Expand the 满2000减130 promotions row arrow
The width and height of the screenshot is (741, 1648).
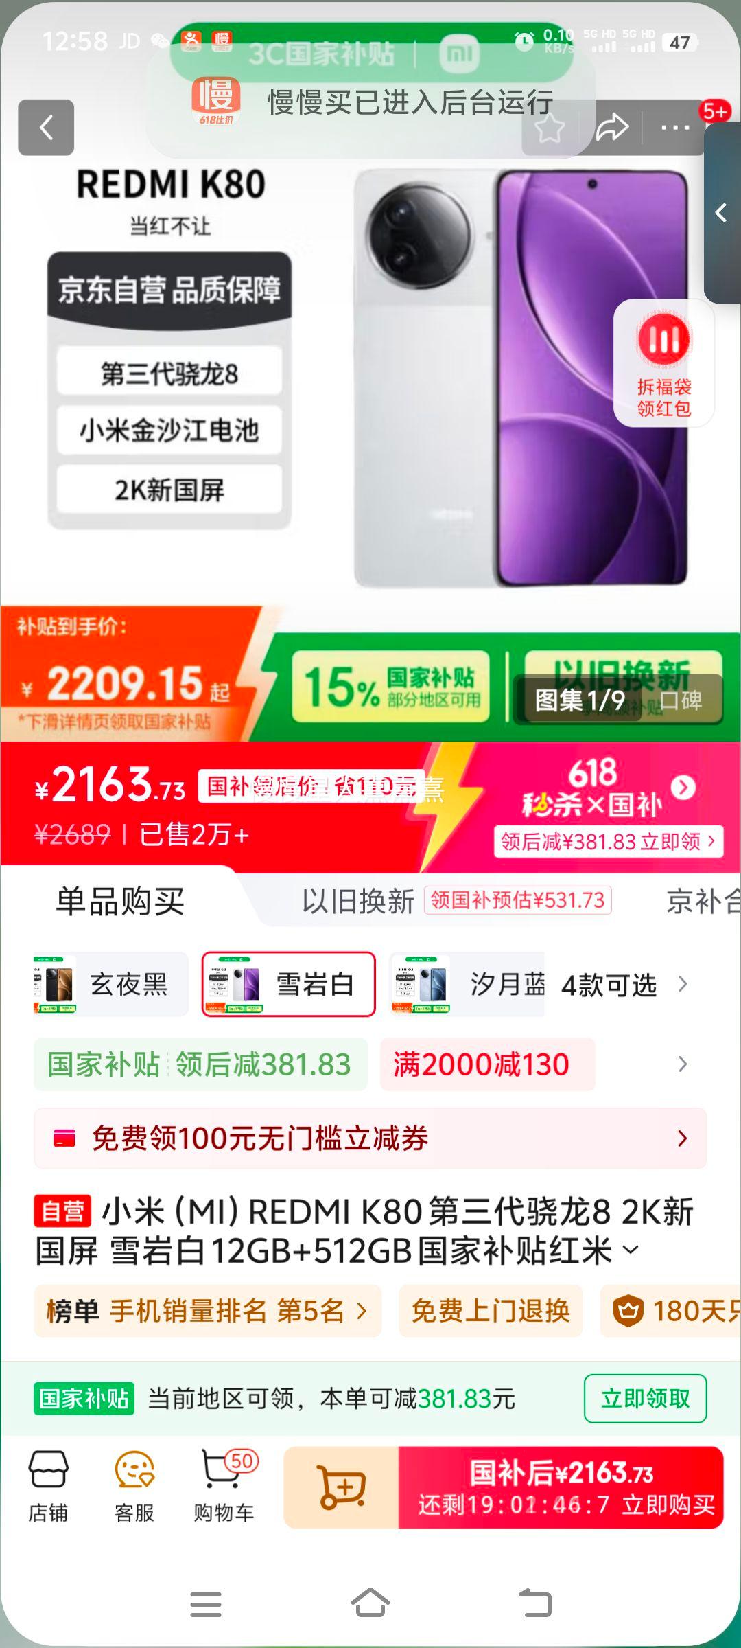pyautogui.click(x=682, y=1064)
